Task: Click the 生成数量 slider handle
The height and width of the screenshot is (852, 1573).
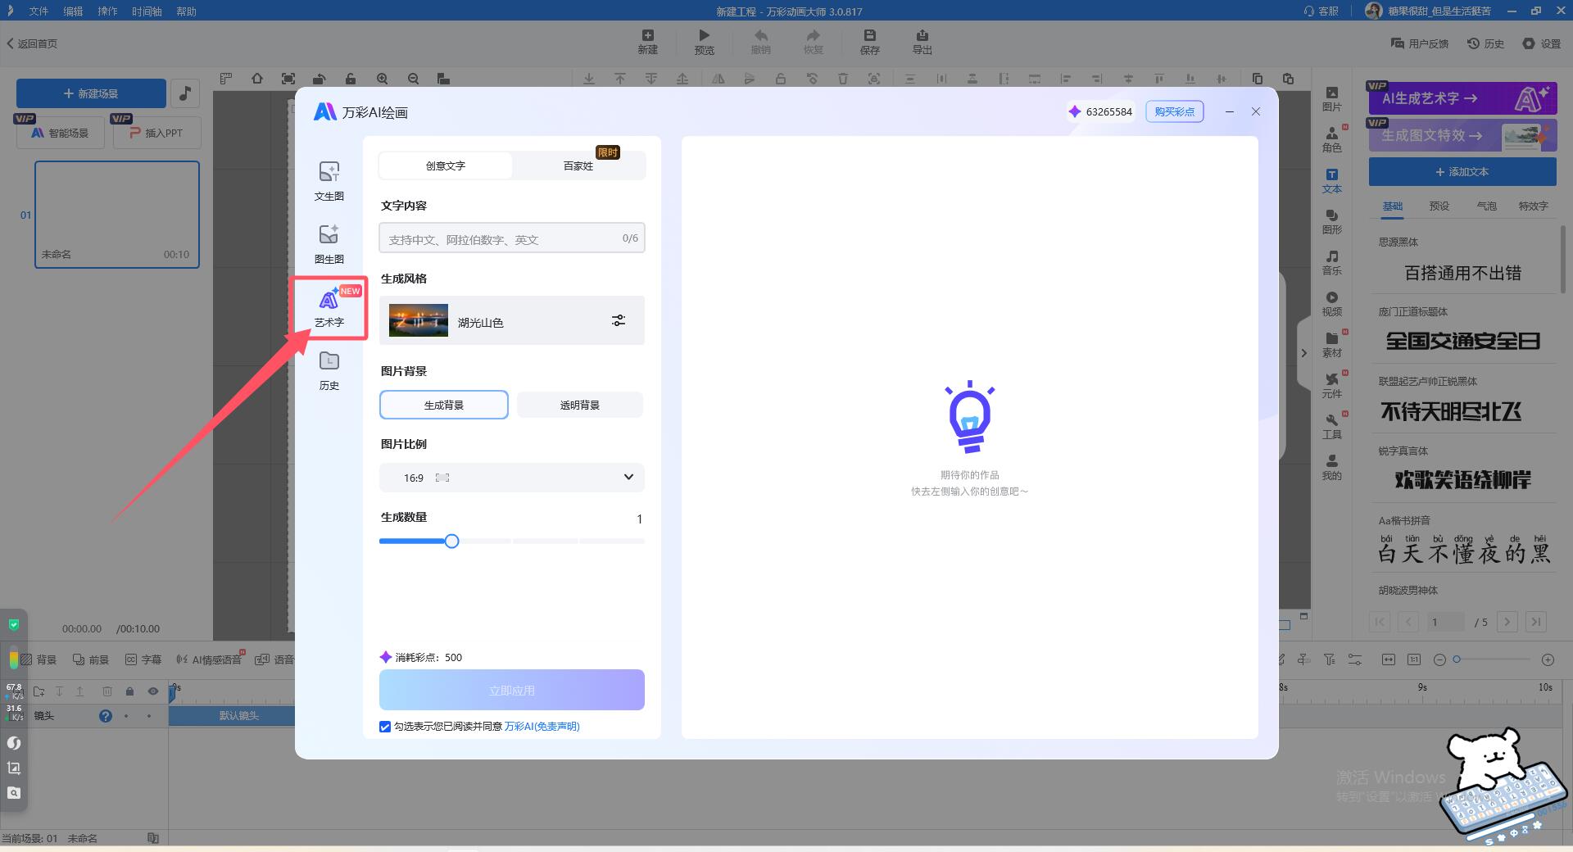Action: 451,541
